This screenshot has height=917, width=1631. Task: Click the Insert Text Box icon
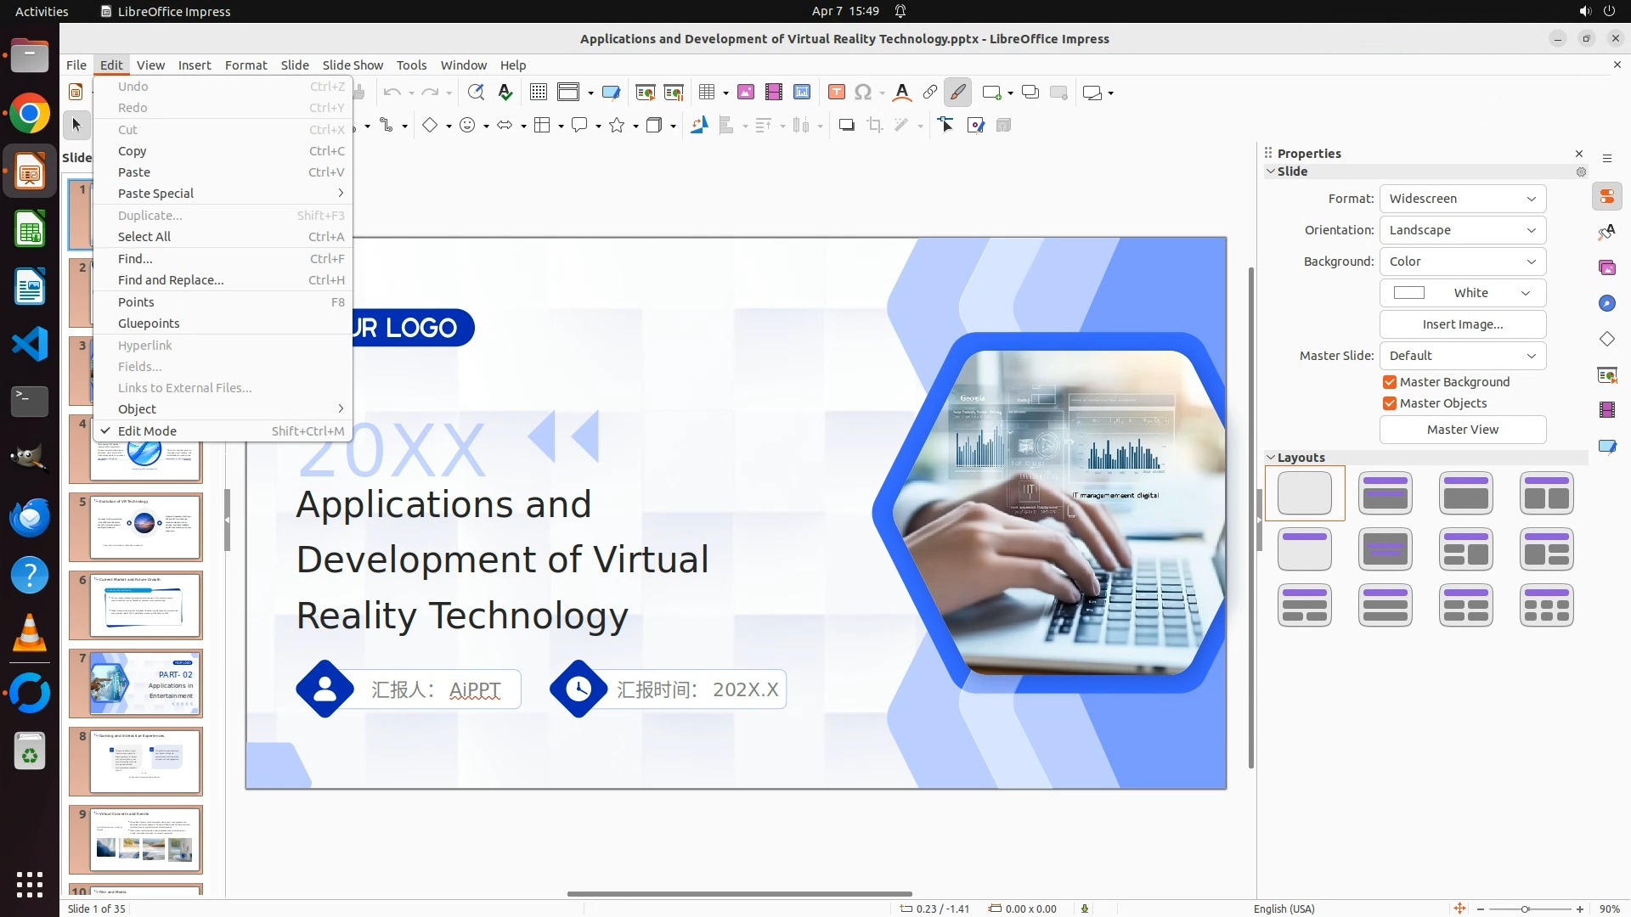point(836,93)
